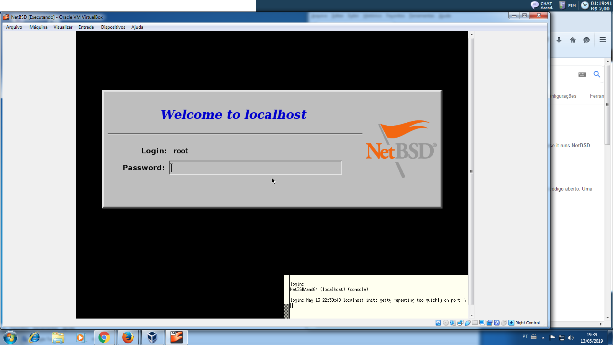Click the audio status icon in VirtualBox
This screenshot has height=345, width=613.
[x=453, y=323]
